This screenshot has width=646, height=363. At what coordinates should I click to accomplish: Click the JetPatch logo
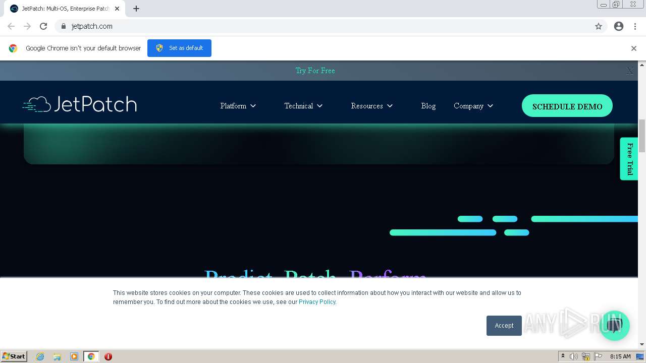coord(80,104)
